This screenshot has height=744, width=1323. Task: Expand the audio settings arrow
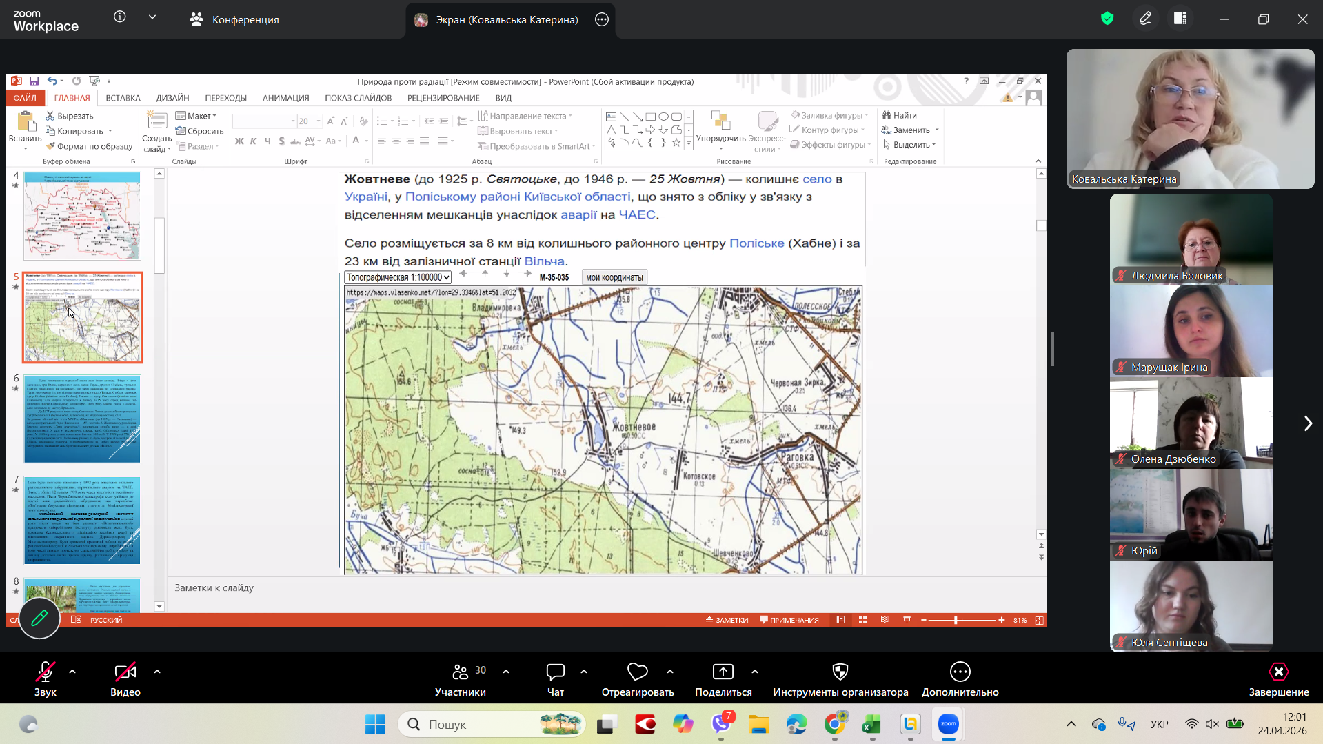pos(72,672)
